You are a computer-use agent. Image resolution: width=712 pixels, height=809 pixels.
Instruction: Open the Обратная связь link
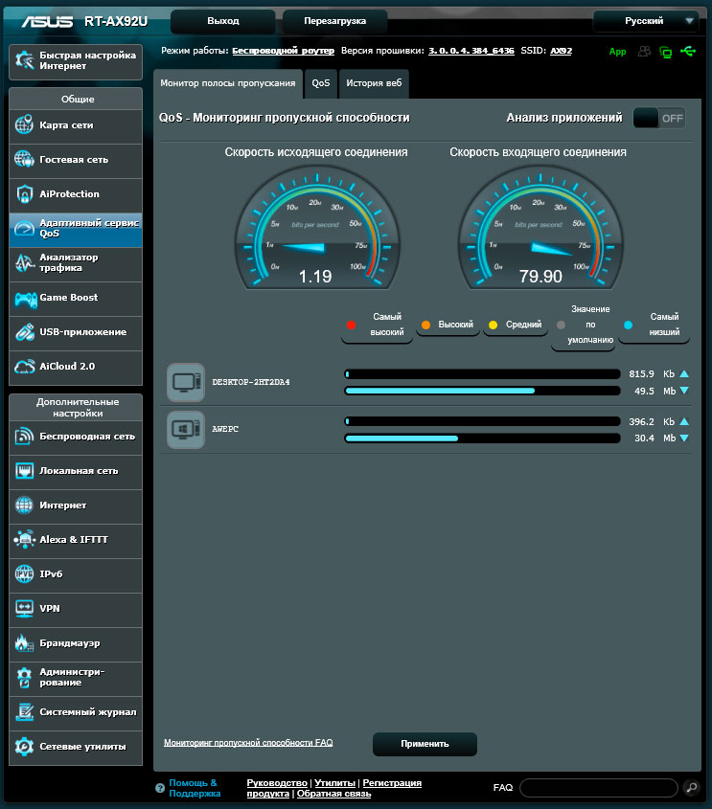pyautogui.click(x=334, y=794)
